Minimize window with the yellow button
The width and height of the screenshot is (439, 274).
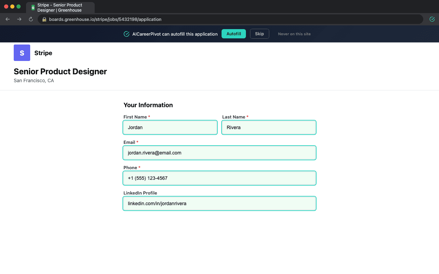[x=12, y=7]
